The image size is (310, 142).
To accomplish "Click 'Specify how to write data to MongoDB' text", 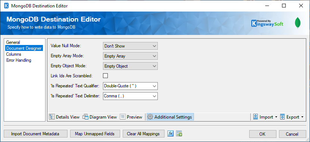I will click(x=41, y=28).
